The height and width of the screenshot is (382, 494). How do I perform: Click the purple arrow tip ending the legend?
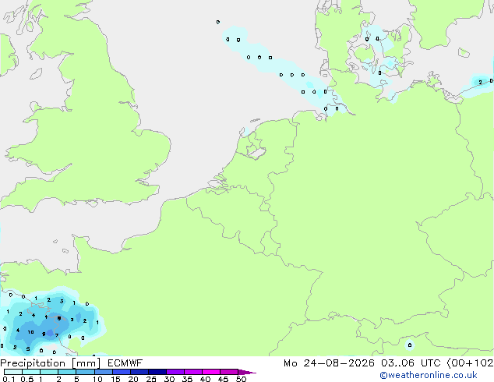tap(247, 372)
